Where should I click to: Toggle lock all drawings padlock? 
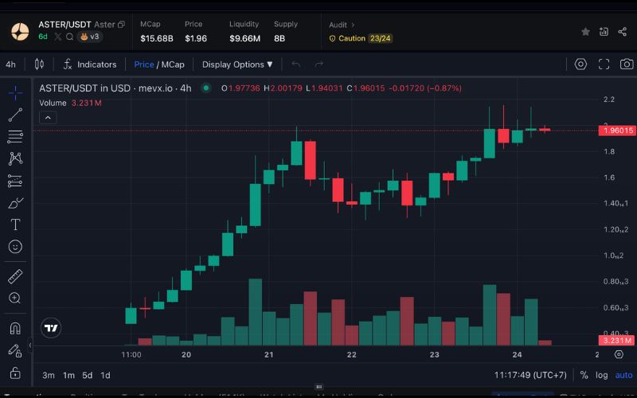coord(15,372)
